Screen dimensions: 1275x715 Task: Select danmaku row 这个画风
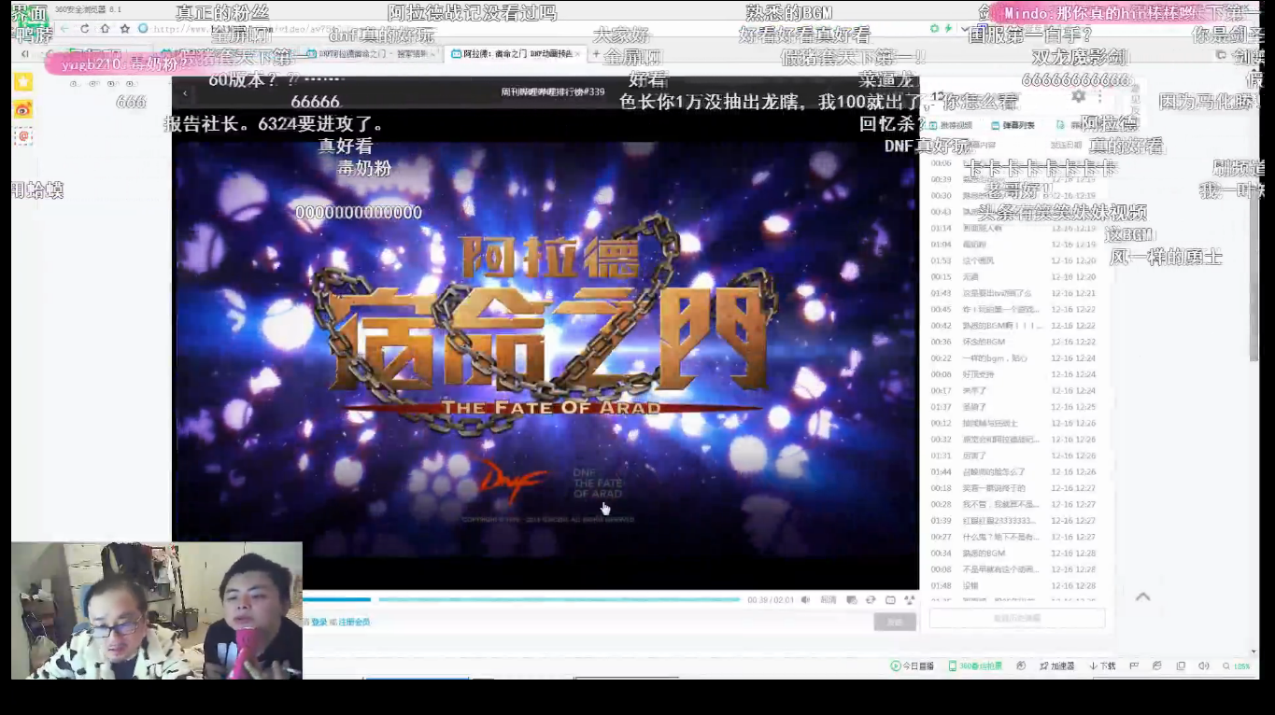point(1017,261)
